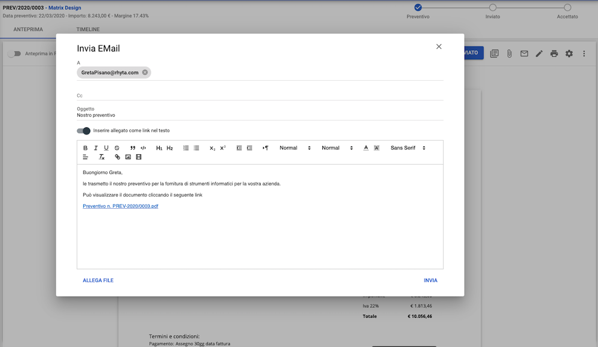Click the ALLEGA FILE button
Screen dimensions: 598x347
click(98, 281)
